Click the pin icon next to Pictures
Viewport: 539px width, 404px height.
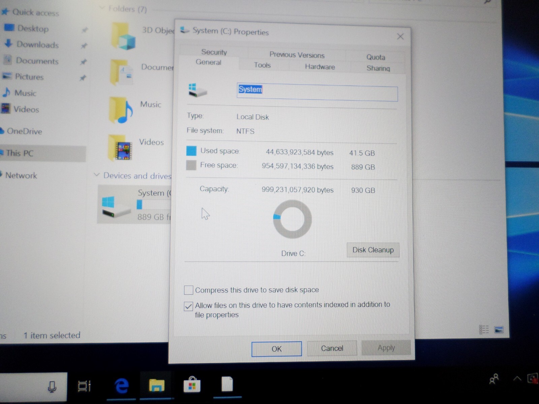[83, 78]
